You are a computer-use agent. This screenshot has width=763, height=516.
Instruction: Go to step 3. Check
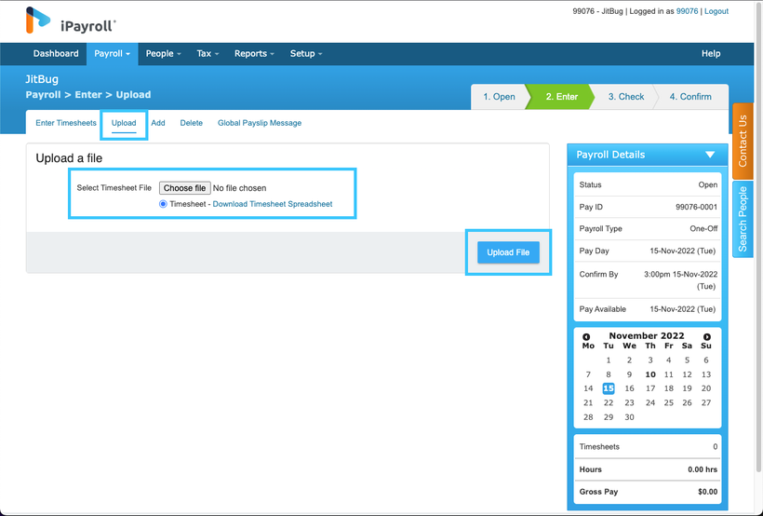click(x=626, y=97)
